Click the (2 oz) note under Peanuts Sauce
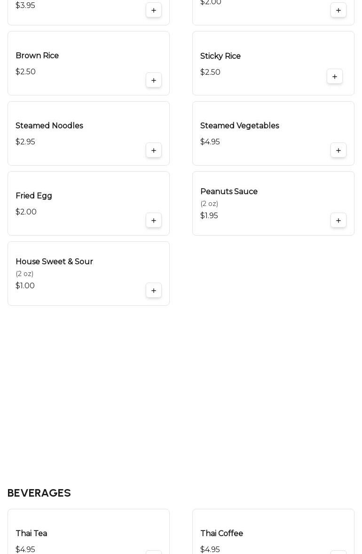Screen dimensions: 362x554 point(209,204)
